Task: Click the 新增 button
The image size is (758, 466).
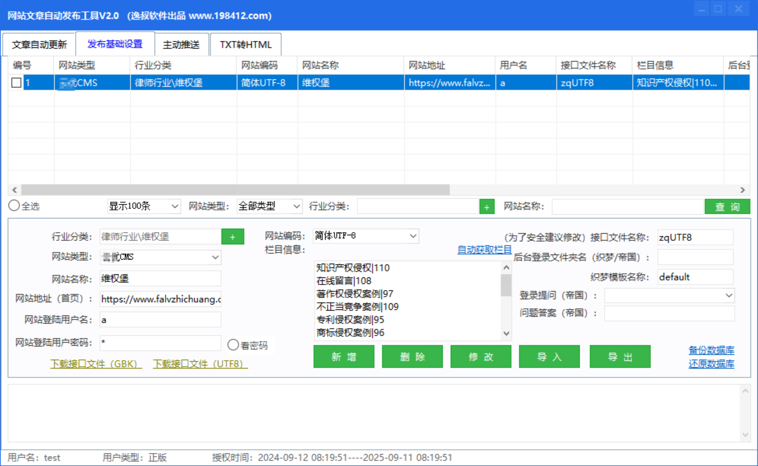Action: pos(344,357)
